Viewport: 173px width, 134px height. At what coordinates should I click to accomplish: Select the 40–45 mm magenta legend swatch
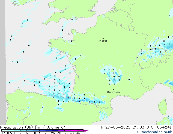tap(74, 130)
